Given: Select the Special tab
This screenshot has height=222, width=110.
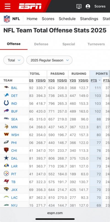Looking at the screenshot, I should [69, 44].
